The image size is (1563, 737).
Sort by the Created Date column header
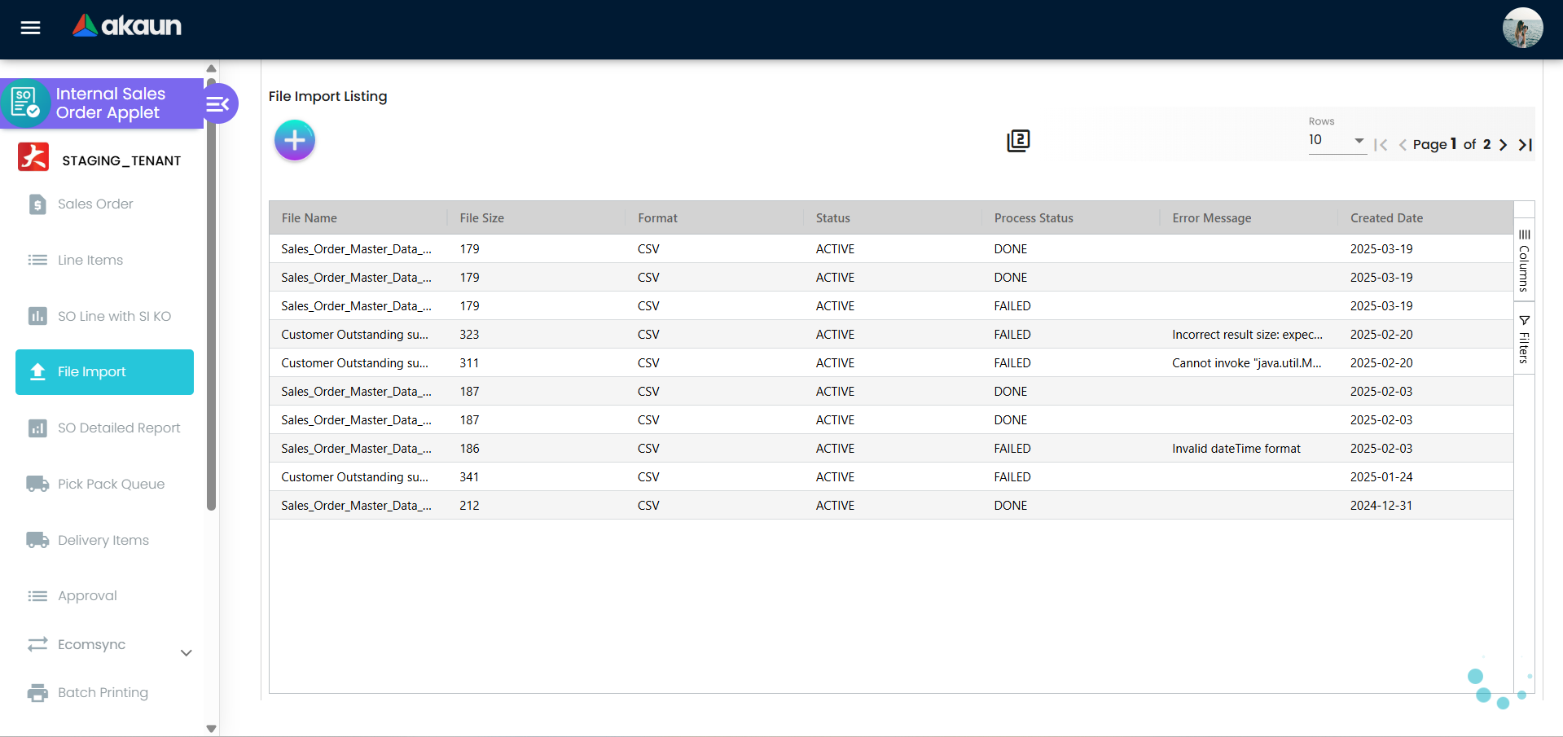1386,218
